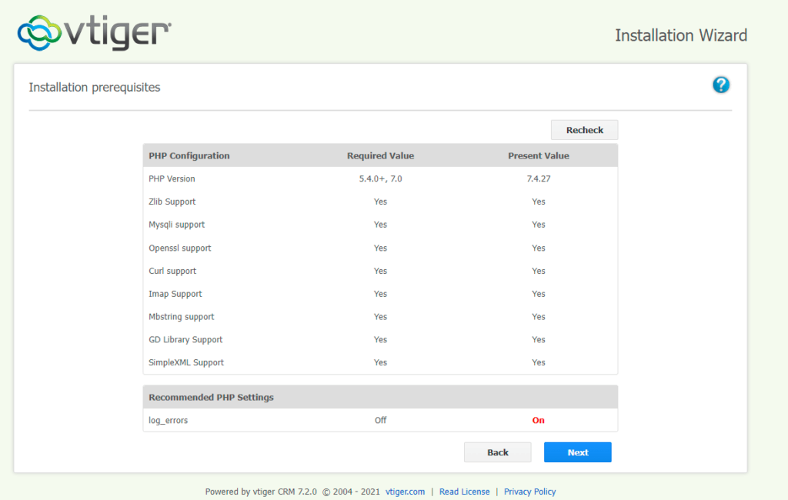Viewport: 788px width, 500px height.
Task: Click the Present Value column header
Action: [x=538, y=156]
